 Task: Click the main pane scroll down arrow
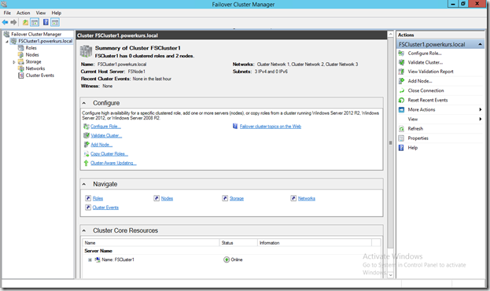coord(391,275)
